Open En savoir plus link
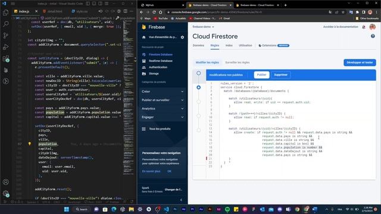381x214 pixels. click(151, 171)
